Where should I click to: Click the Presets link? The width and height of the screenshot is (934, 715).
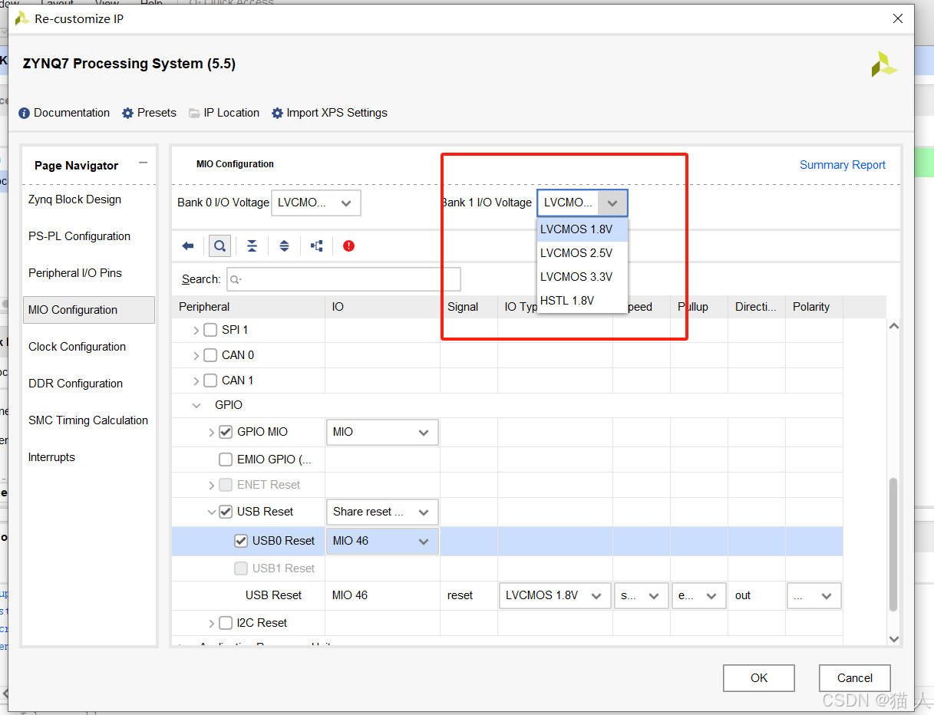157,113
